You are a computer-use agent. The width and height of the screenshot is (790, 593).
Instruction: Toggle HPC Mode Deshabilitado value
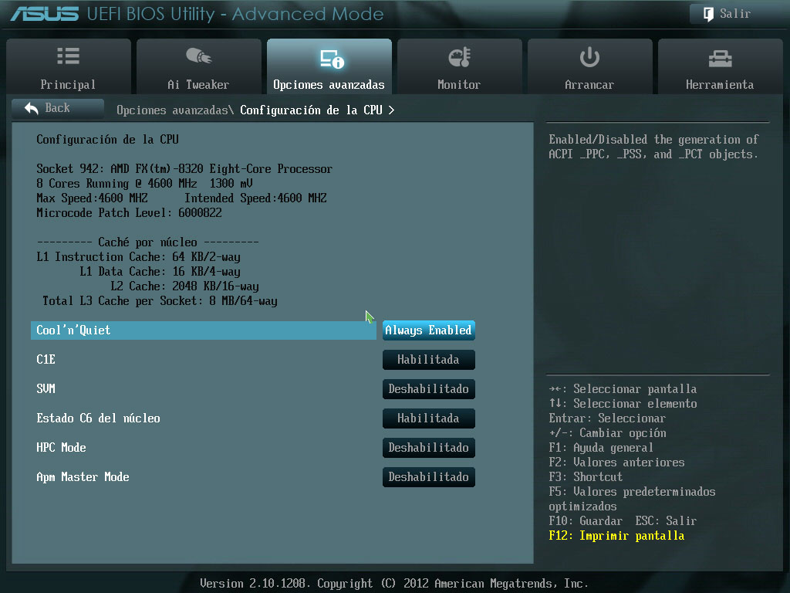click(428, 448)
